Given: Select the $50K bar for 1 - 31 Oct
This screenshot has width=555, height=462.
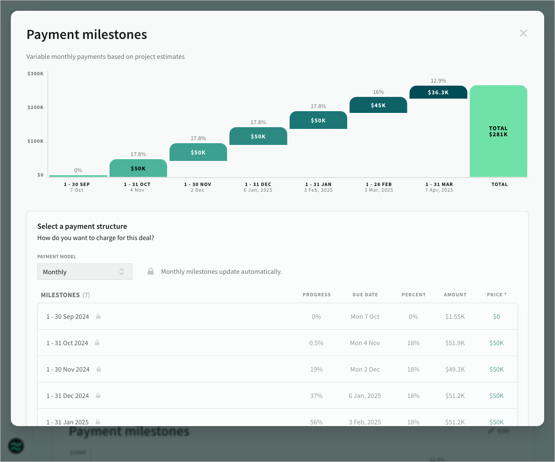Looking at the screenshot, I should (x=138, y=168).
